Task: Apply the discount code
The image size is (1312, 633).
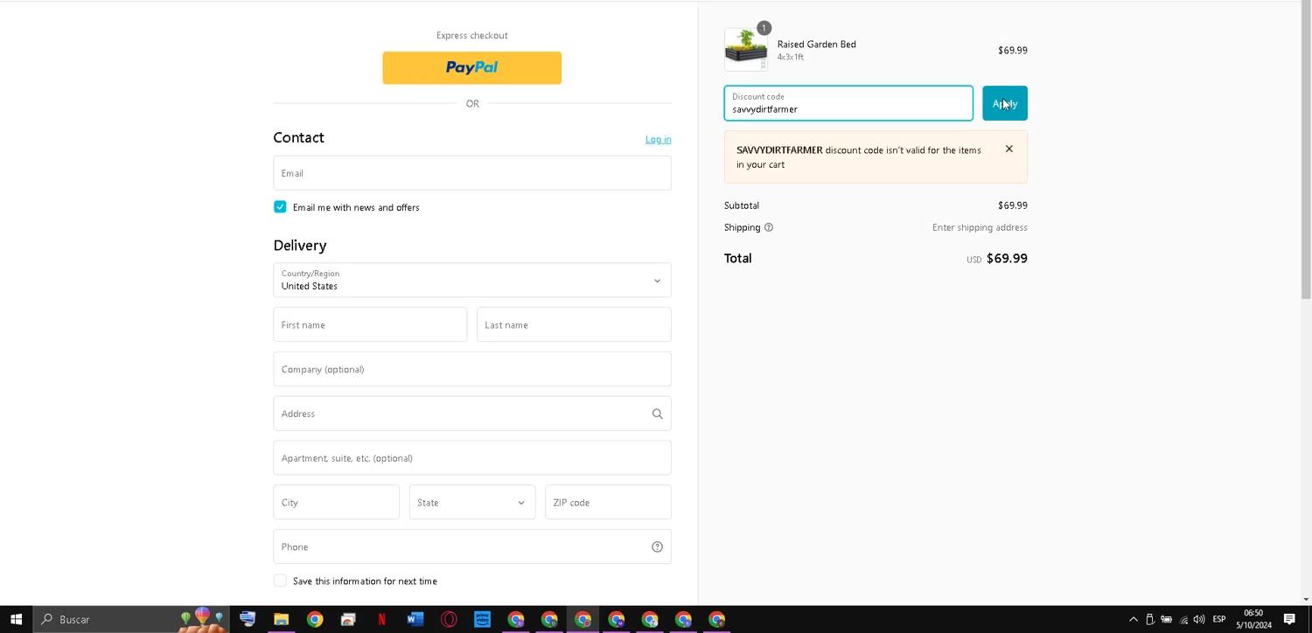Action: [1004, 103]
